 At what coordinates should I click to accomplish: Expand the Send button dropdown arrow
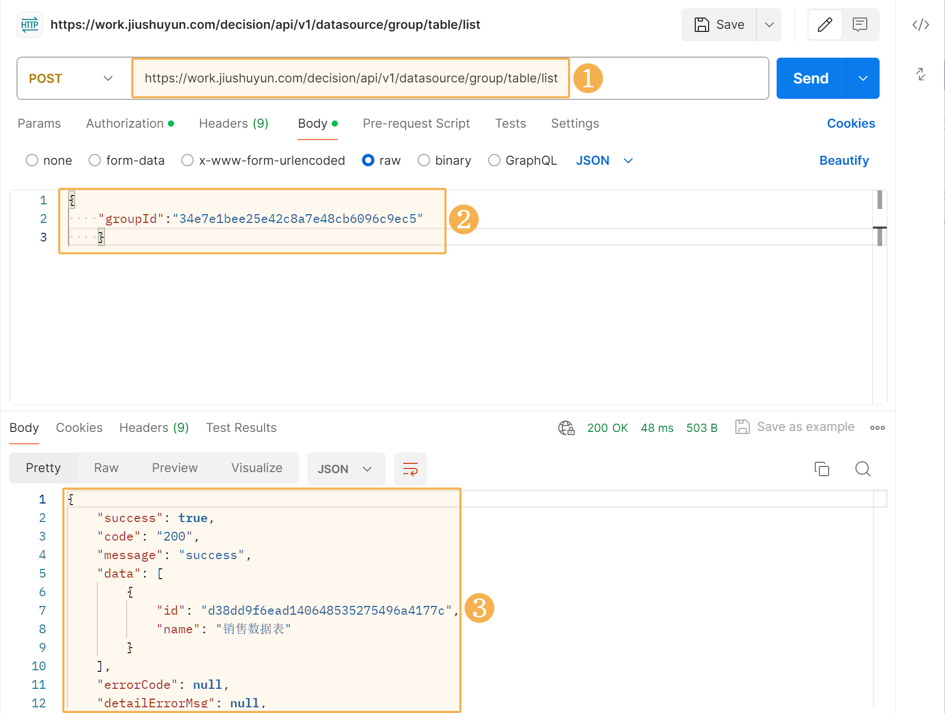pos(863,78)
